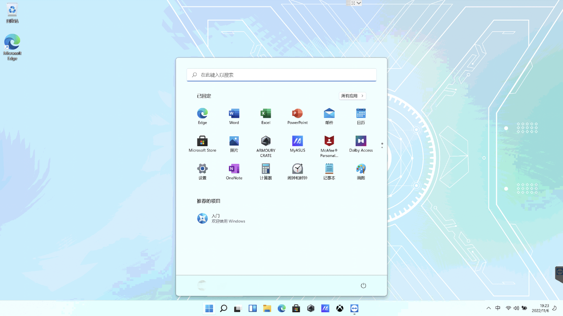Open the 记事本 notepad app
563x316 pixels.
[x=329, y=171]
